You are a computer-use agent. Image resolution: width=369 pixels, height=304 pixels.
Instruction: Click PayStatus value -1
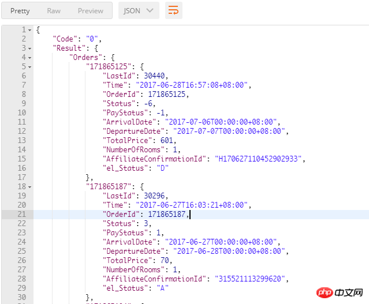161,112
